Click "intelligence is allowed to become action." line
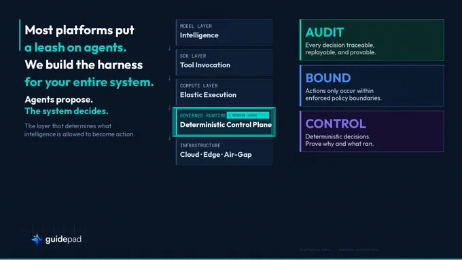Viewport: 462px width, 260px height. coord(79,134)
